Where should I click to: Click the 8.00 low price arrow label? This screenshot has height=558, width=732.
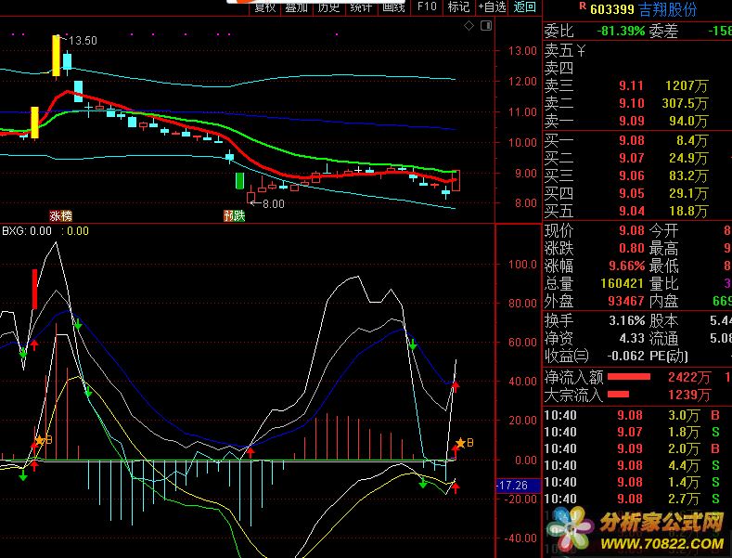click(267, 203)
